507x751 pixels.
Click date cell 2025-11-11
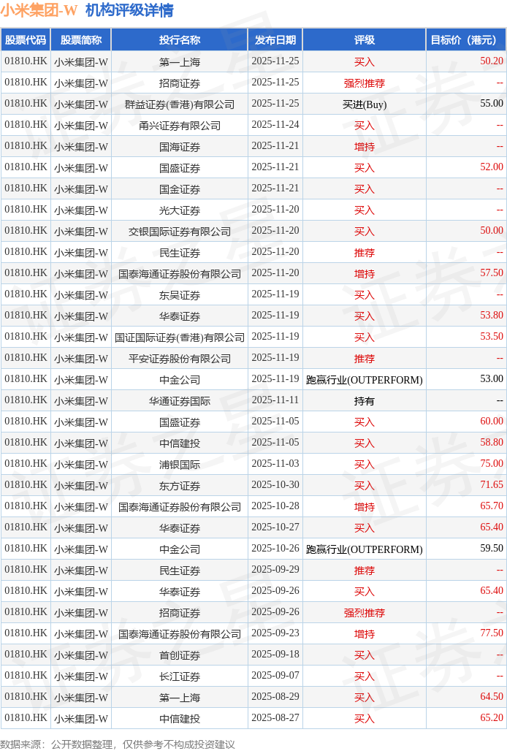click(x=275, y=400)
